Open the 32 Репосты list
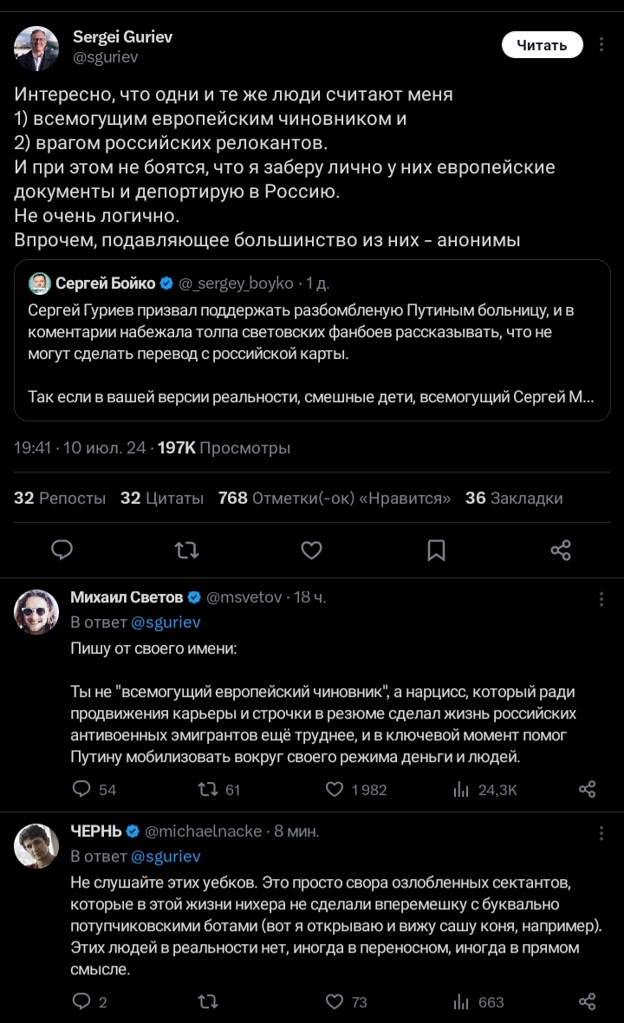The image size is (624, 1023). pos(60,498)
